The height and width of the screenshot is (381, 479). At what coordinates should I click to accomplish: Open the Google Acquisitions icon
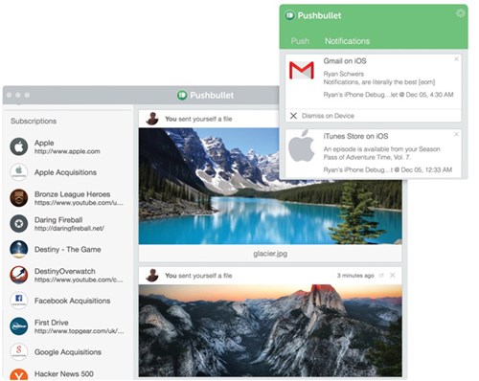19,351
